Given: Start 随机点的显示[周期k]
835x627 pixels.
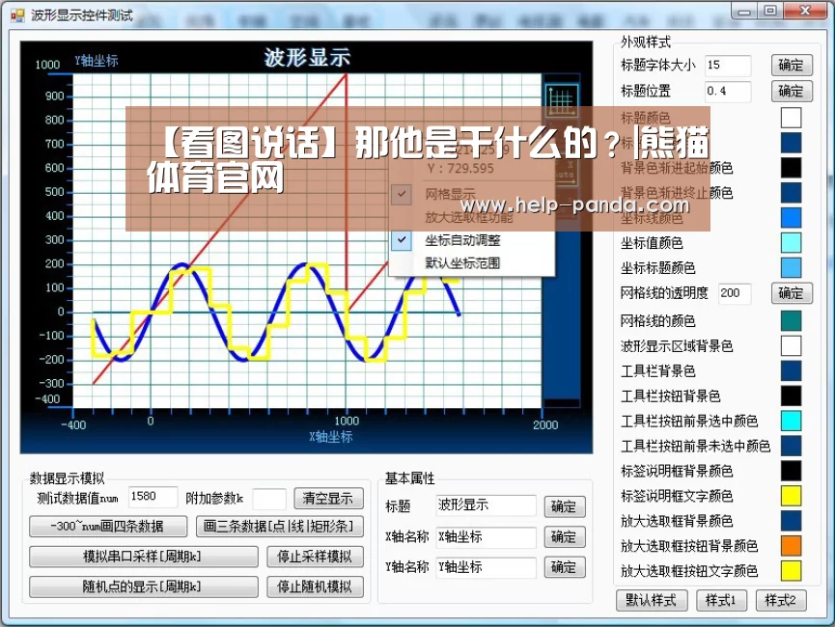Looking at the screenshot, I should tap(143, 586).
